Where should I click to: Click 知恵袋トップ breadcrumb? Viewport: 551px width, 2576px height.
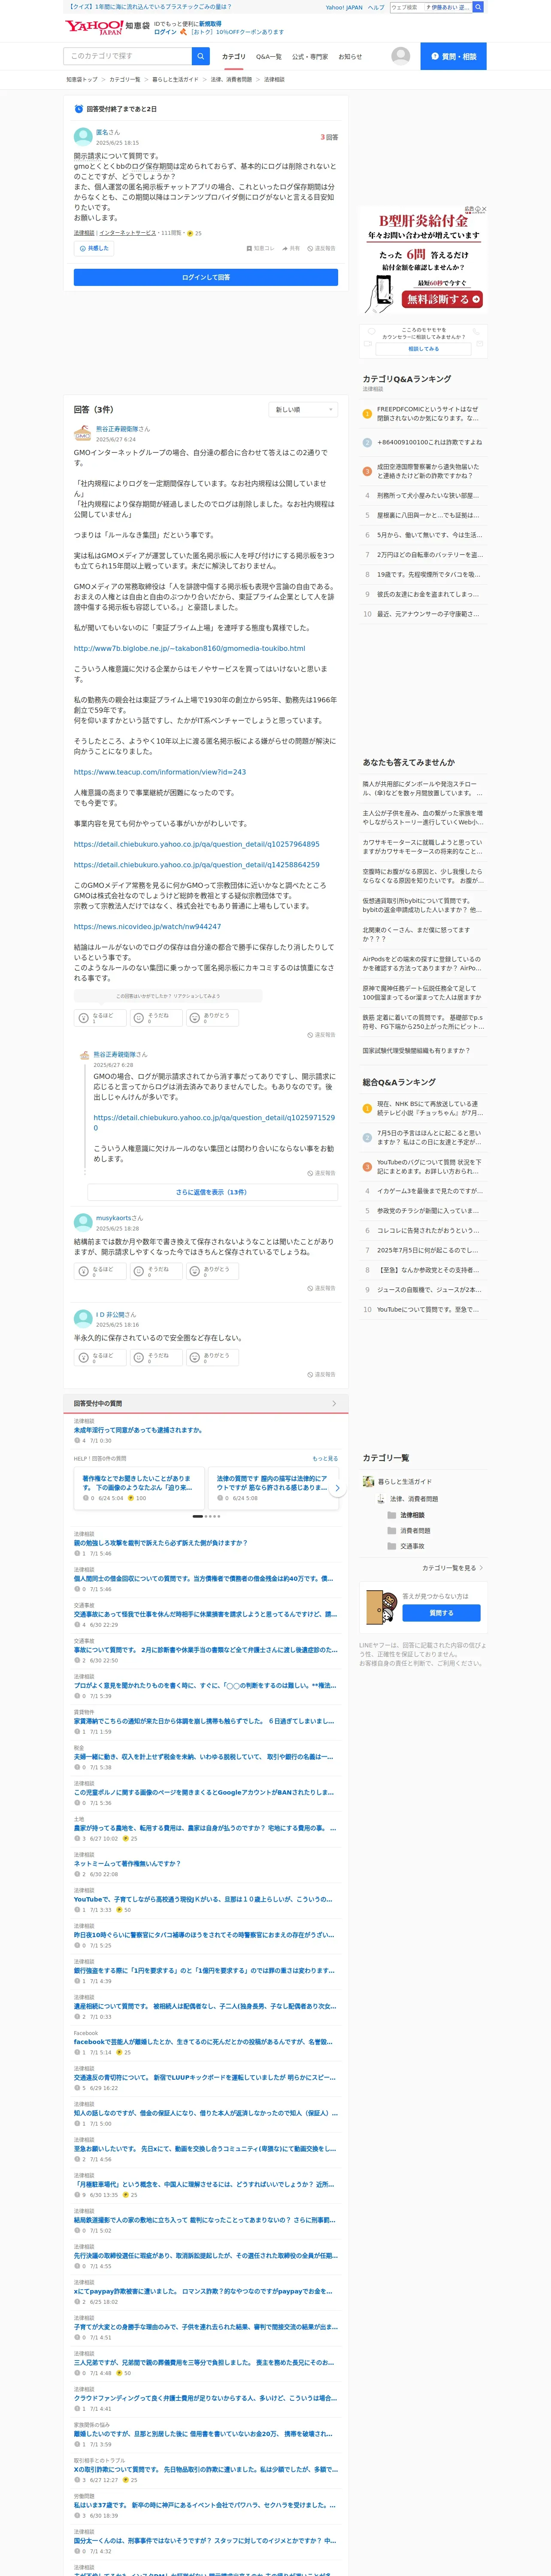pyautogui.click(x=82, y=80)
